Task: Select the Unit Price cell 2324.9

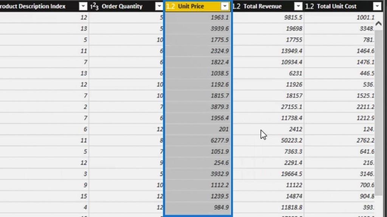Action: point(198,51)
